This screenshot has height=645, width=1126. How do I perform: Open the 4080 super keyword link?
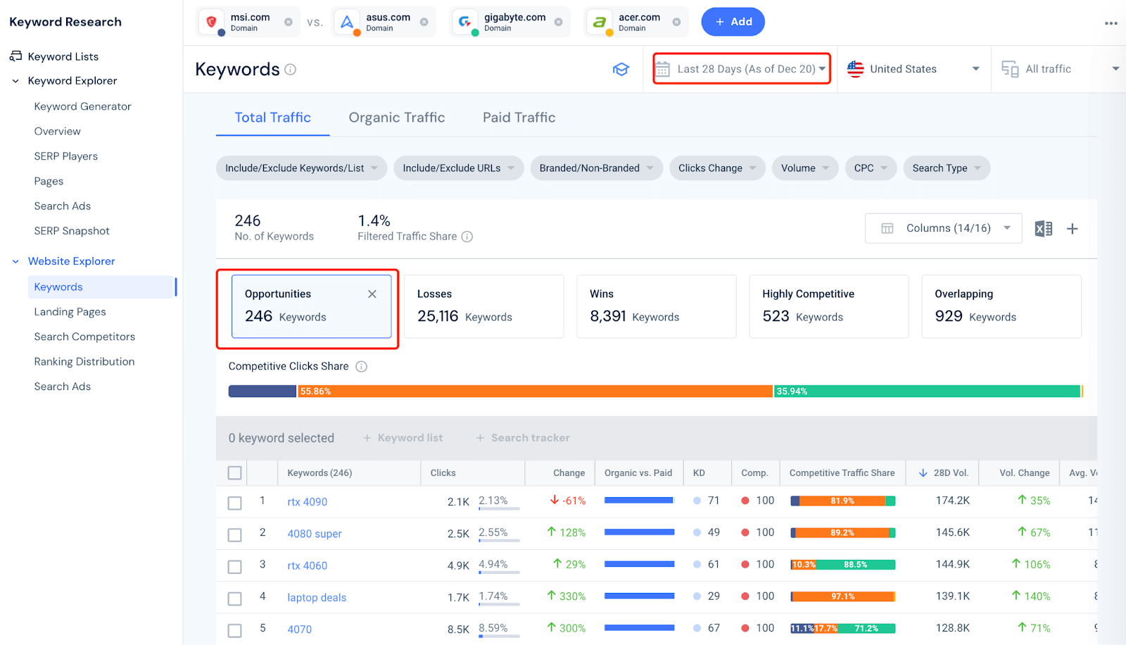pos(315,534)
